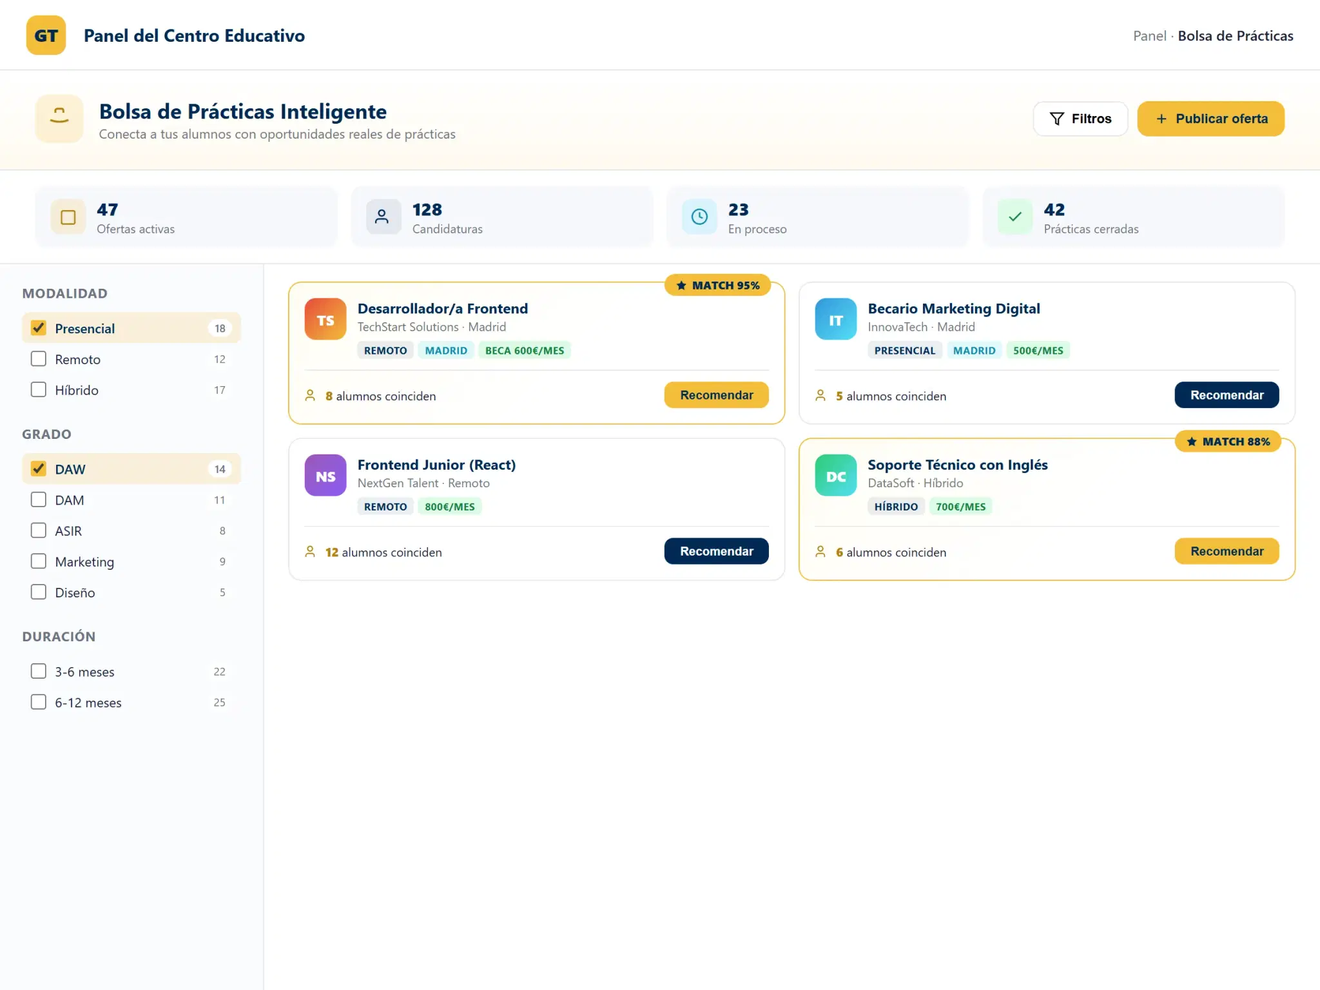Click the MATCH 95% badge
1320x990 pixels.
coord(718,285)
